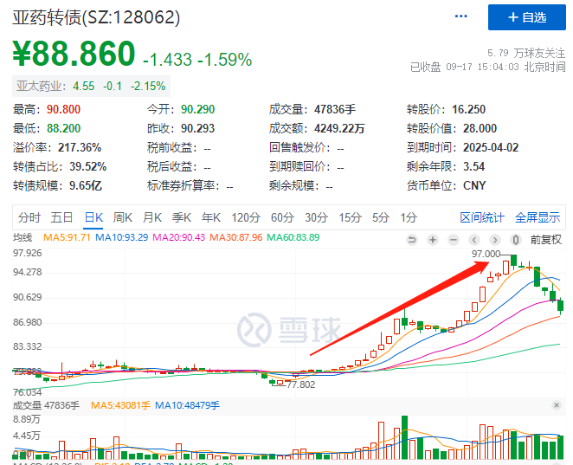This screenshot has width=573, height=465.
Task: Switch to the 分时 chart tab
Action: tap(29, 217)
